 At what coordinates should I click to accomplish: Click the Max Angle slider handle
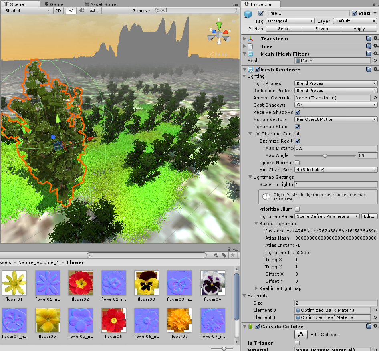pos(325,155)
